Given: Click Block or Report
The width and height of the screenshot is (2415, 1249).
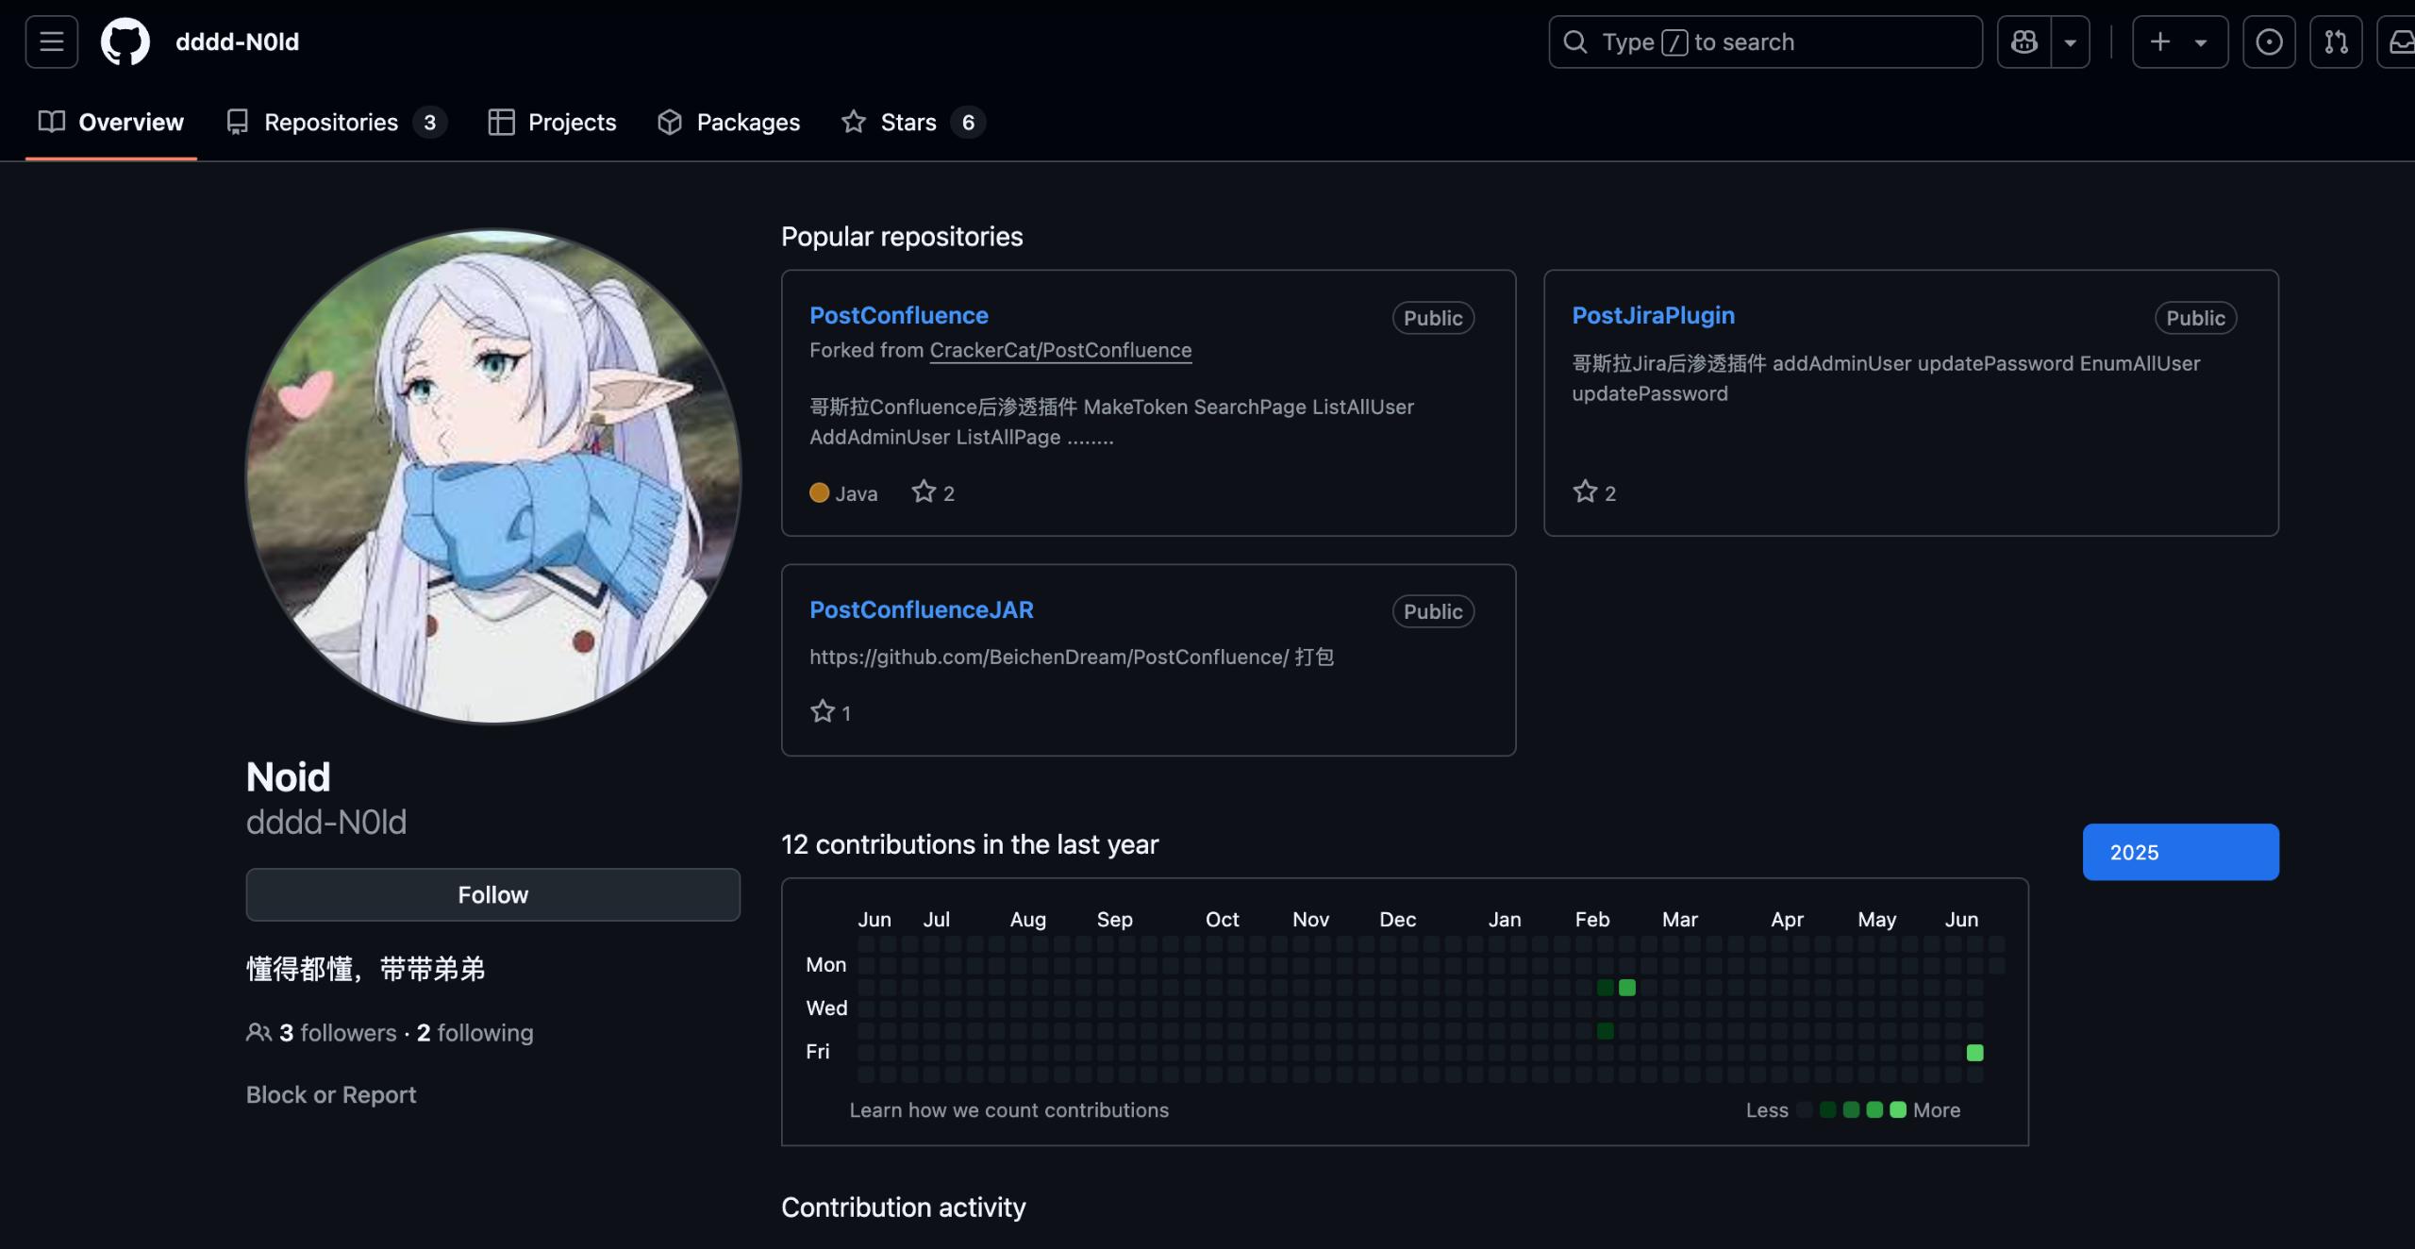Looking at the screenshot, I should point(331,1094).
